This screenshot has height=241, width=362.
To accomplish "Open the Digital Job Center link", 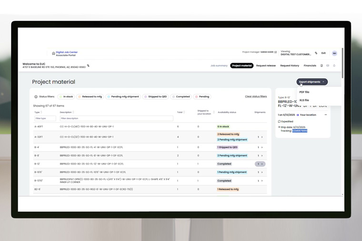I will click(67, 52).
